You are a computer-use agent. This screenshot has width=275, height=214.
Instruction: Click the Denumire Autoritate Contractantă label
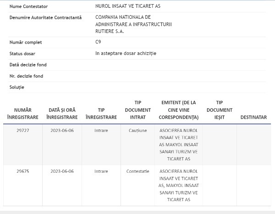coord(45,17)
